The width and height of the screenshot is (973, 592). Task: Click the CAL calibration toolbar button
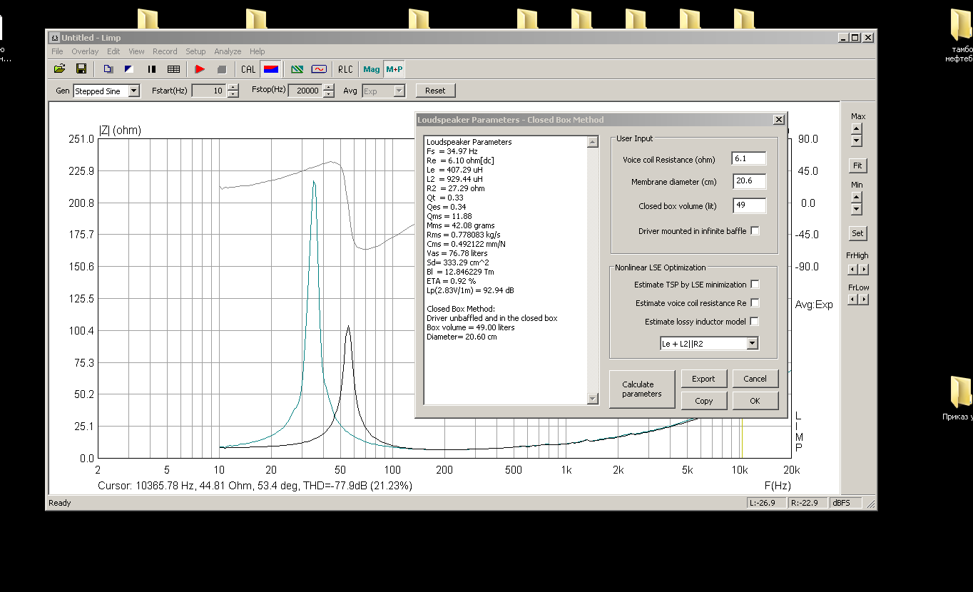pos(248,69)
